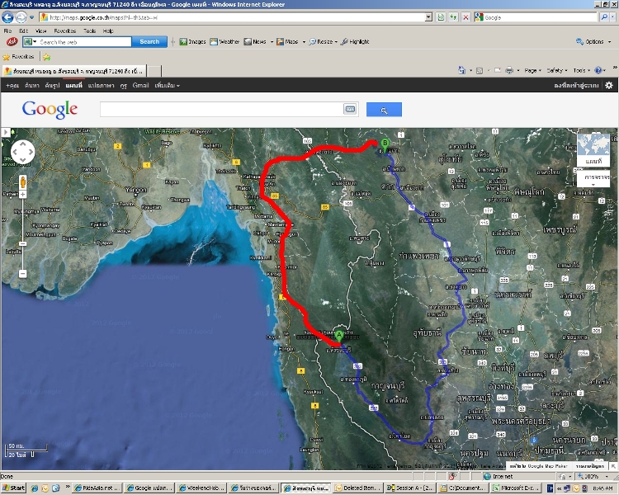Expand the traffic layers dropdown
This screenshot has height=495, width=619.
pos(592,177)
